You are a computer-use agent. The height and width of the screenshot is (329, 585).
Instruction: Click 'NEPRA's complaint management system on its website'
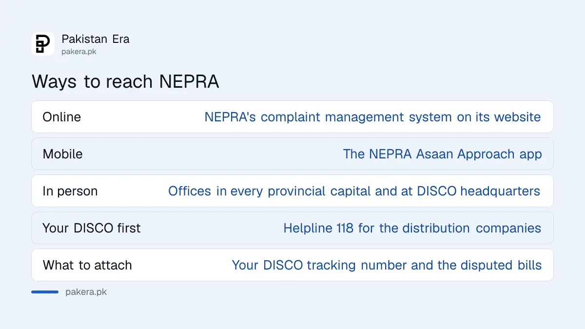(372, 117)
